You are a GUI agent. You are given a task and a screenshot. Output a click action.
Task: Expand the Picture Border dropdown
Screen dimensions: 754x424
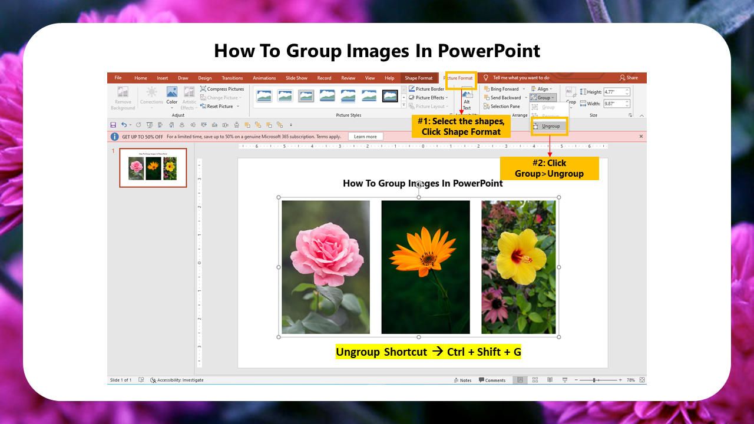[x=427, y=89]
